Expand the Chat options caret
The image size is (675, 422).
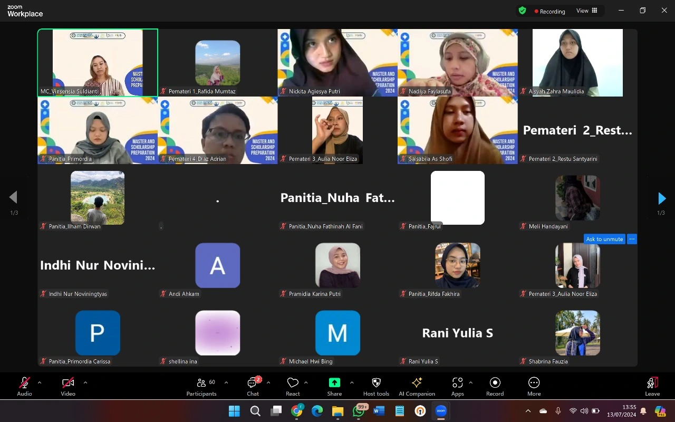(x=268, y=382)
